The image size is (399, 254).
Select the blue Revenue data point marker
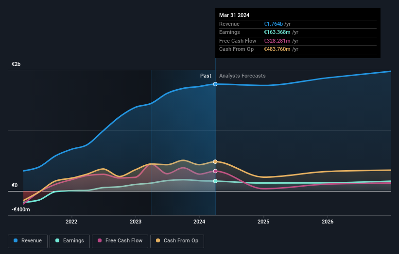click(215, 84)
